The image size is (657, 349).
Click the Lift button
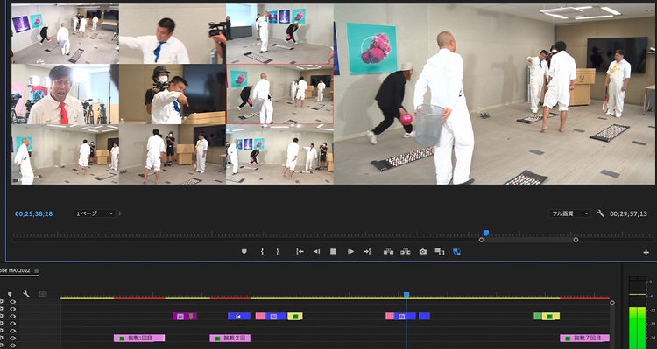(388, 252)
